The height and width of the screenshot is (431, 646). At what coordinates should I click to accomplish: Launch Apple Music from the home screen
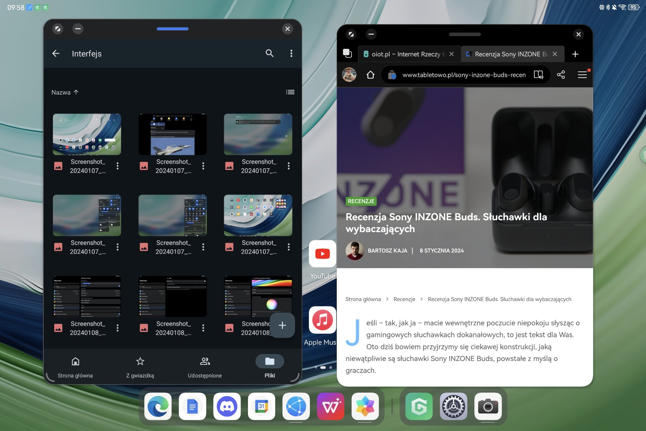pos(322,320)
